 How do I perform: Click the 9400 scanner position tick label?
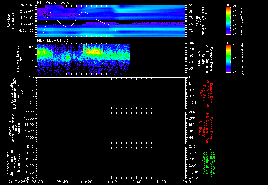29,131
